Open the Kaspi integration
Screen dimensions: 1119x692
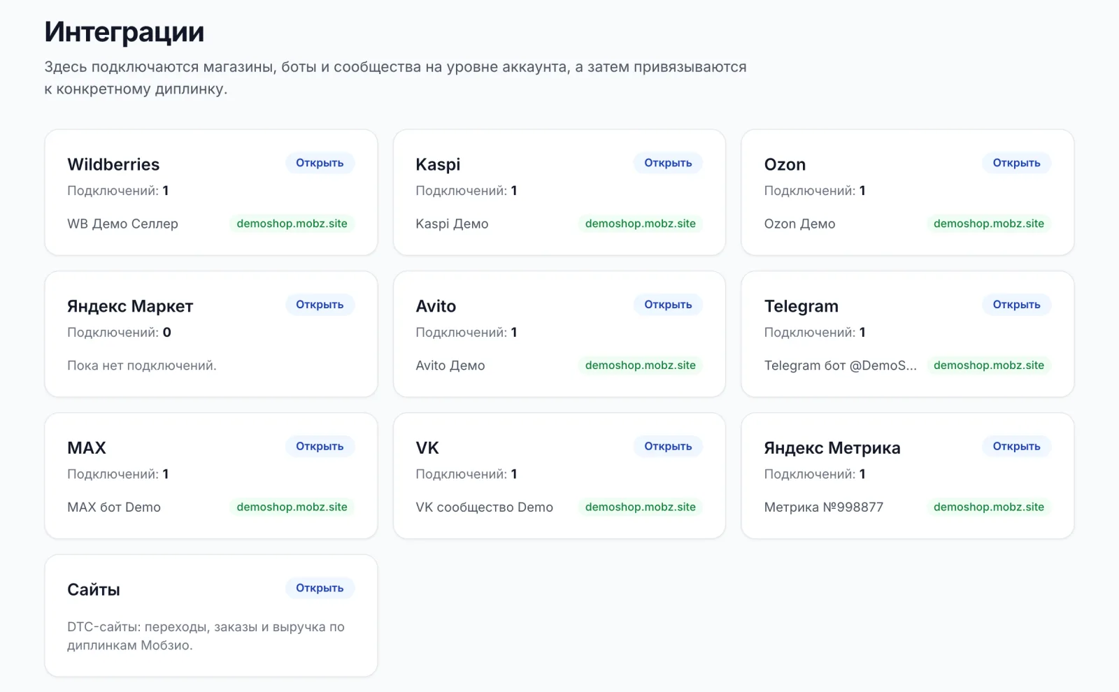pos(668,163)
